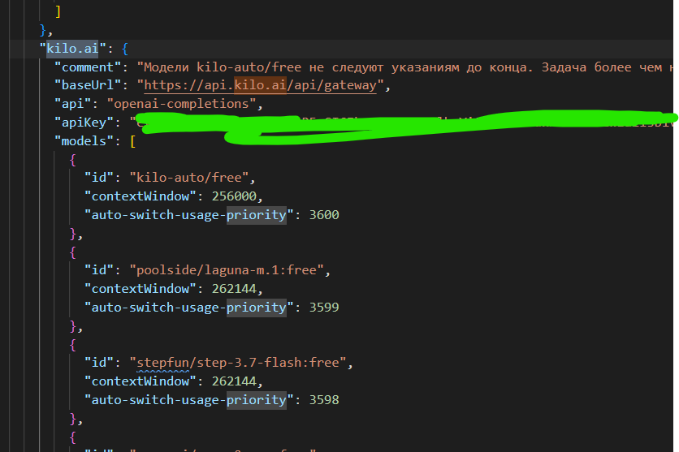679x452 pixels.
Task: Select the "comment" key
Action: coord(88,67)
